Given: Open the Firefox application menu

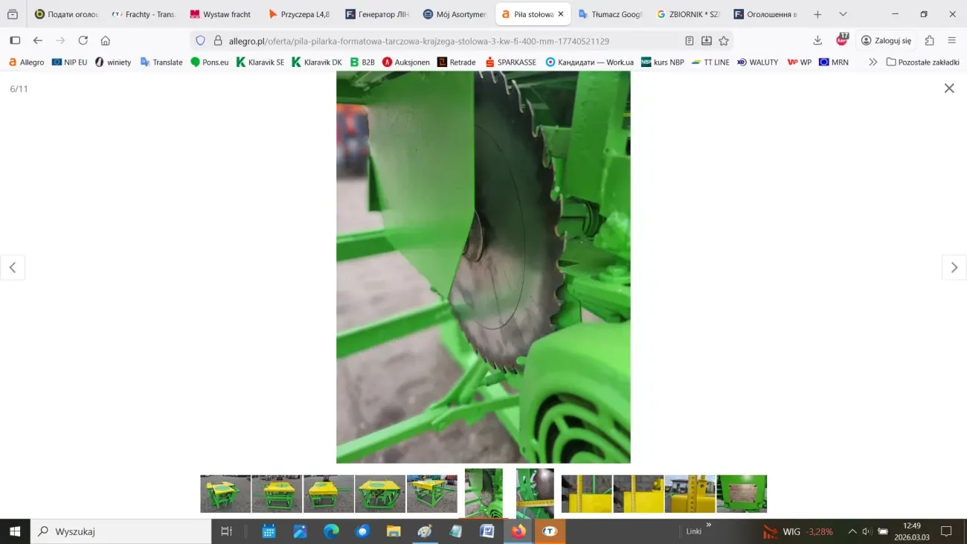Looking at the screenshot, I should 951,41.
